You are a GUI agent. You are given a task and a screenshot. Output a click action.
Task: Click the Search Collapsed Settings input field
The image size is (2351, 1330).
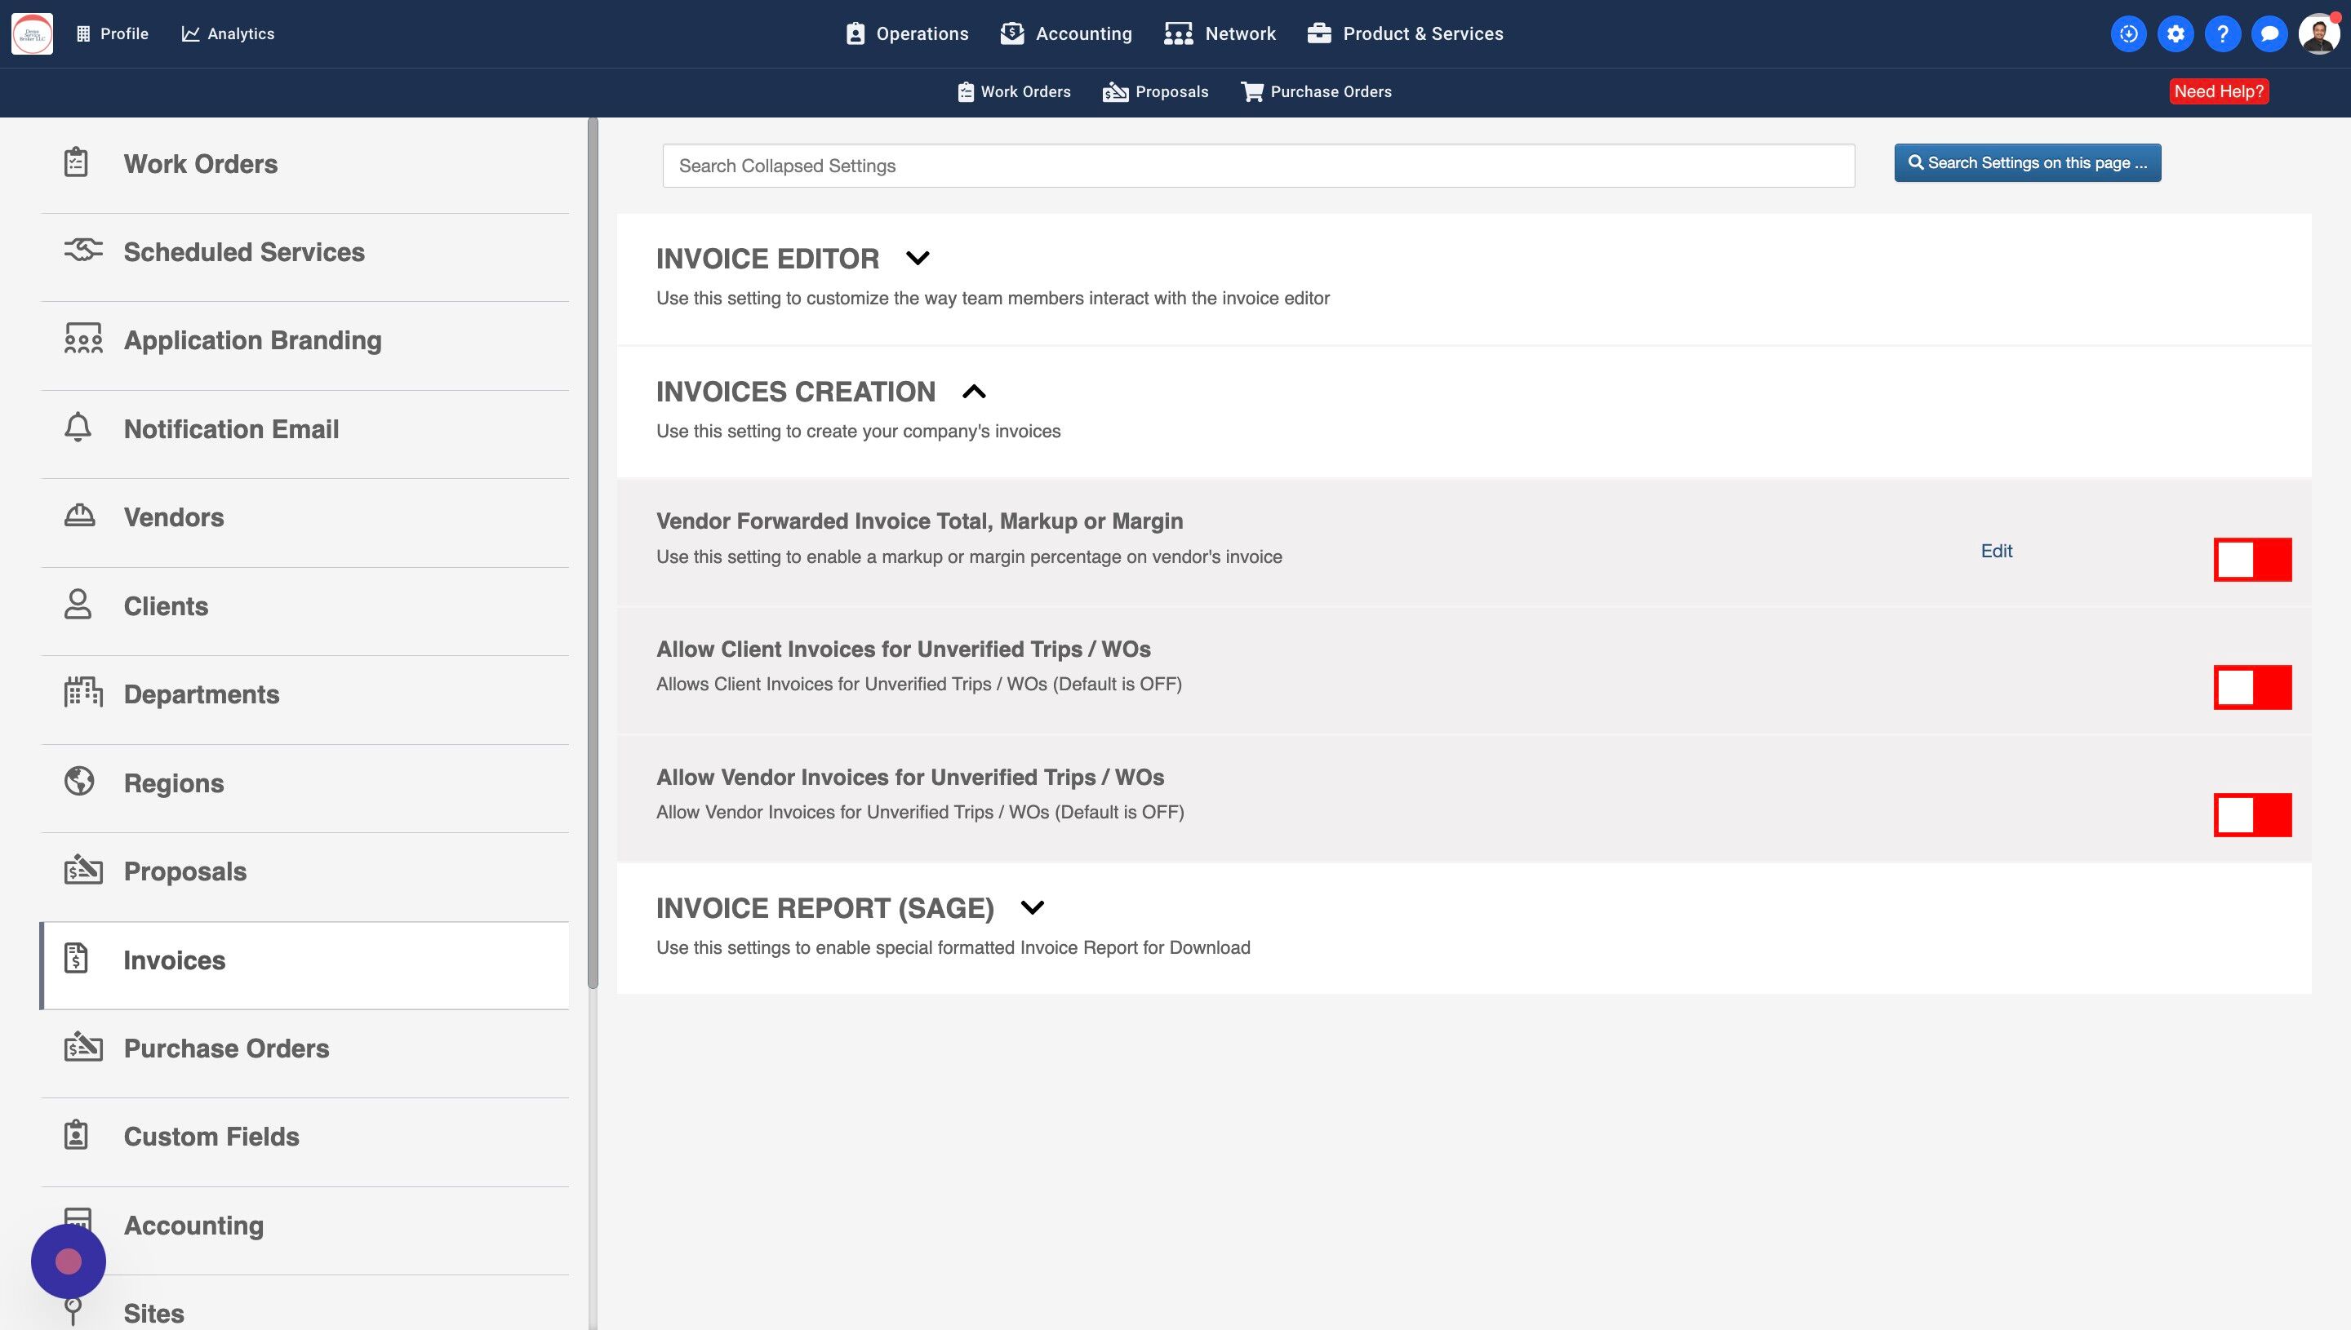pyautogui.click(x=1258, y=166)
